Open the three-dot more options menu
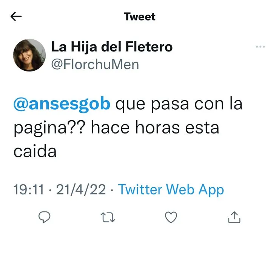This screenshot has width=276, height=253. point(261,47)
